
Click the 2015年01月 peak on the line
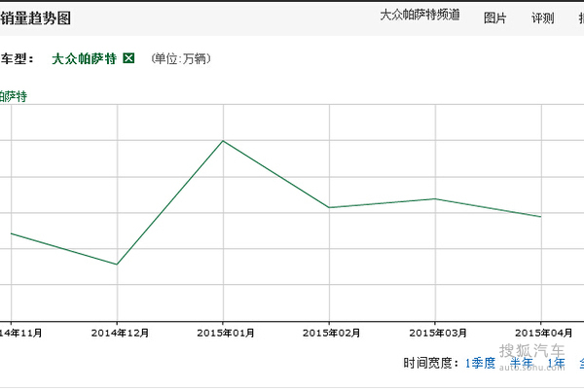(223, 141)
